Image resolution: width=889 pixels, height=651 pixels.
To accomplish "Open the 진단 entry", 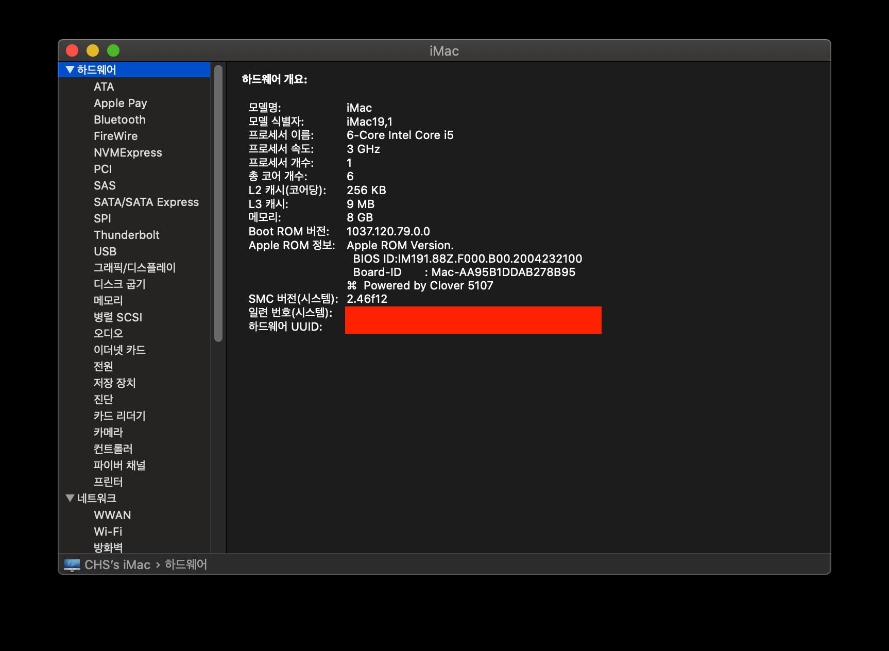I will pos(104,400).
